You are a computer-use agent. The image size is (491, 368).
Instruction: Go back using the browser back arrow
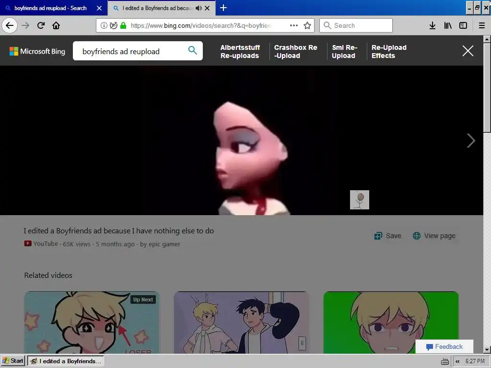click(10, 25)
